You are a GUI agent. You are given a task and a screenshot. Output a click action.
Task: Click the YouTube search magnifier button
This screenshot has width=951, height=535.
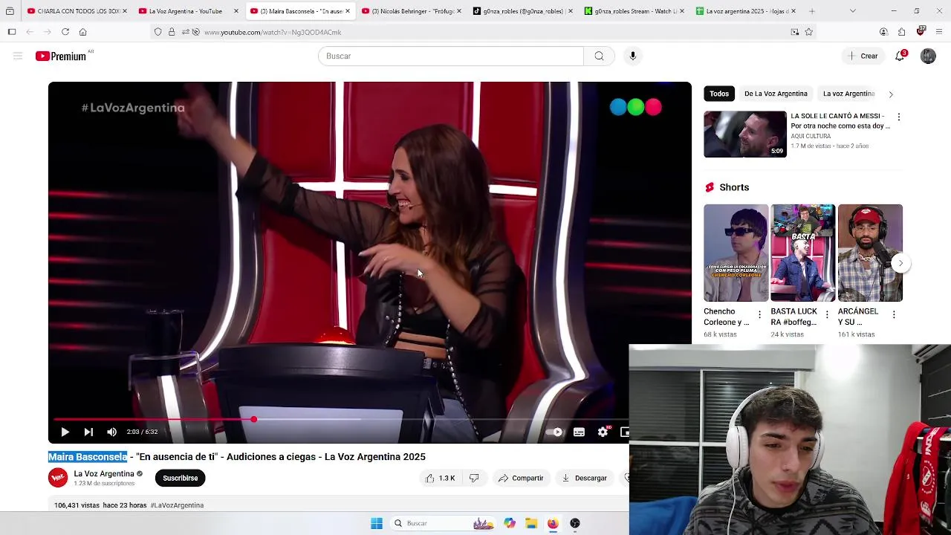pyautogui.click(x=599, y=56)
